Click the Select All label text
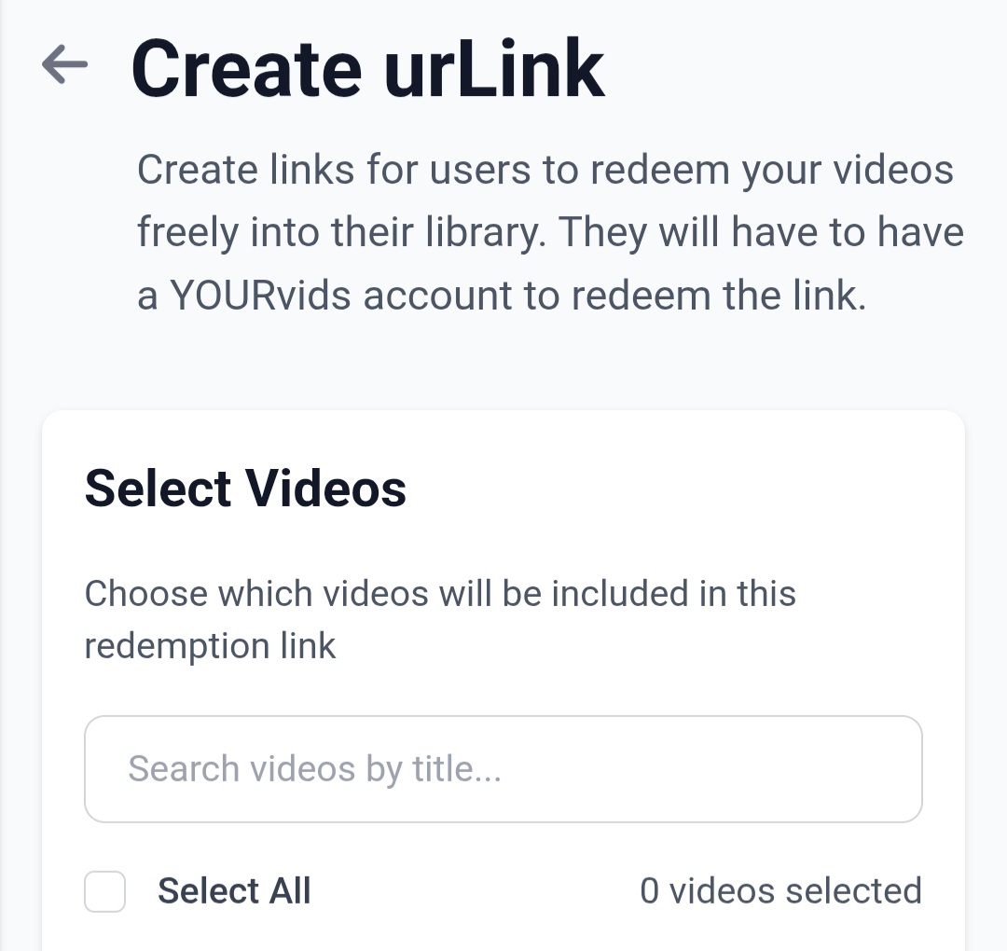Image resolution: width=1007 pixels, height=951 pixels. pyautogui.click(x=234, y=891)
